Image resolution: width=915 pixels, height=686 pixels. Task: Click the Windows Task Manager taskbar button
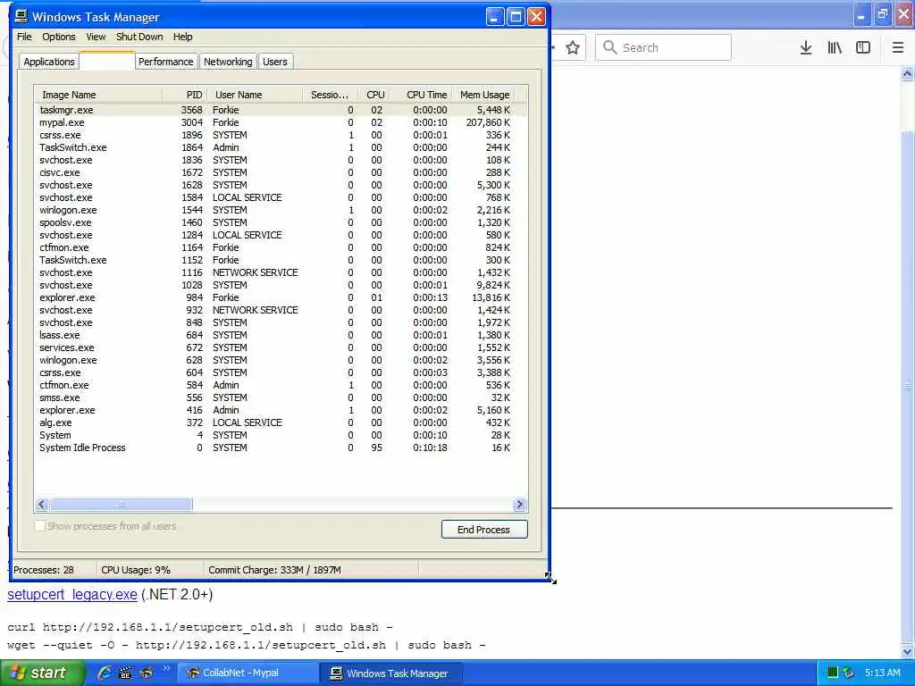[391, 673]
